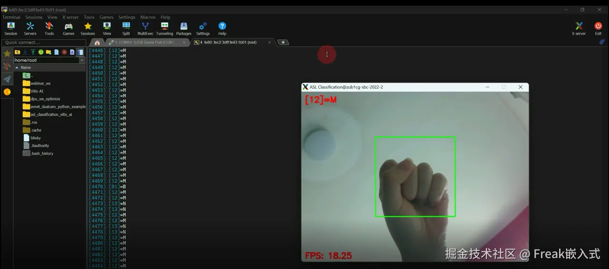
Task: Click the blue 'A' SFTP toolbar icon
Action: [72, 52]
